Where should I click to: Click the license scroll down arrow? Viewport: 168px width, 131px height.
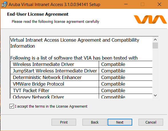tap(155, 95)
